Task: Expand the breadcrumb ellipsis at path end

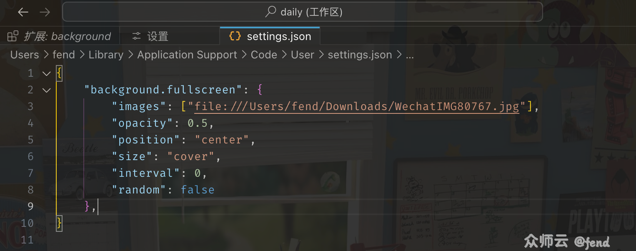Action: pos(410,55)
